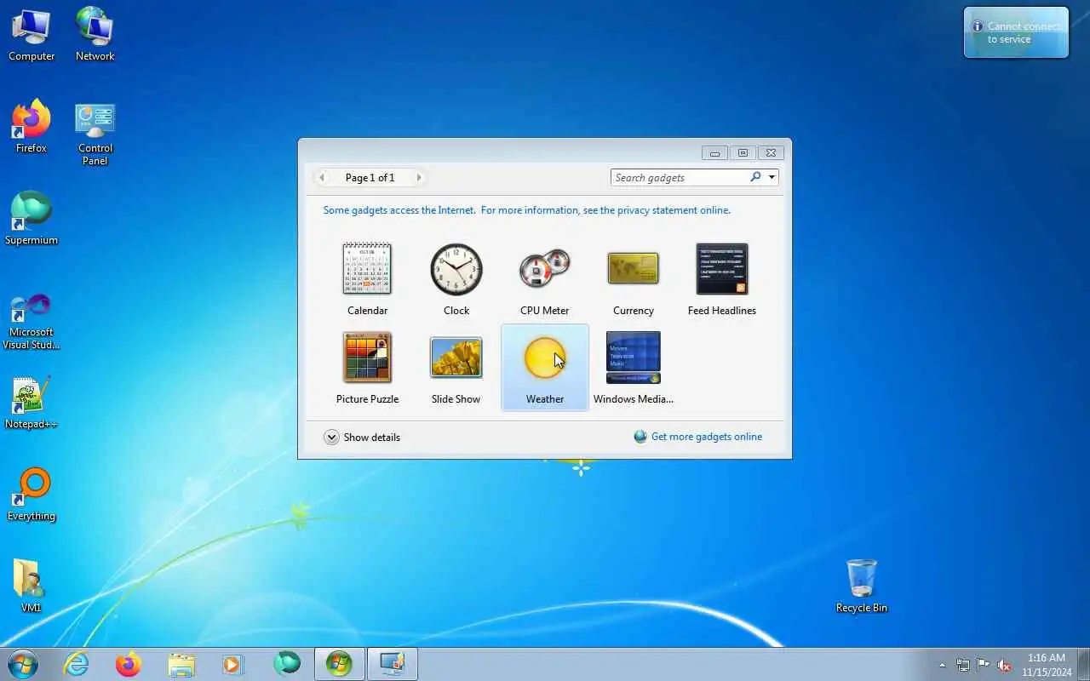Open the Network desktop icon
This screenshot has height=681, width=1090.
click(x=95, y=35)
